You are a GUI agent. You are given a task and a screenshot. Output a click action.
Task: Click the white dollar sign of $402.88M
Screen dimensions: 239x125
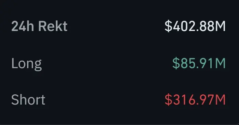[x=168, y=26]
